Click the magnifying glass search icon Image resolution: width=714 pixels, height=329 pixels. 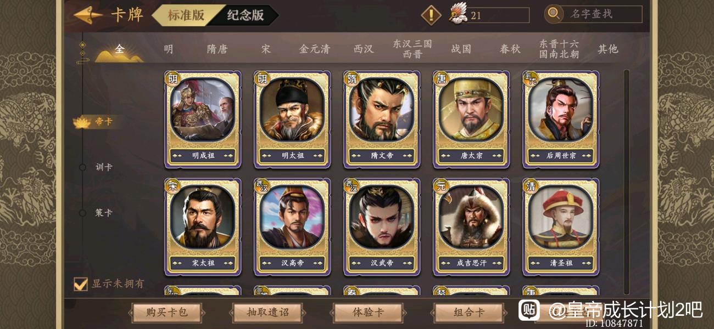(554, 14)
